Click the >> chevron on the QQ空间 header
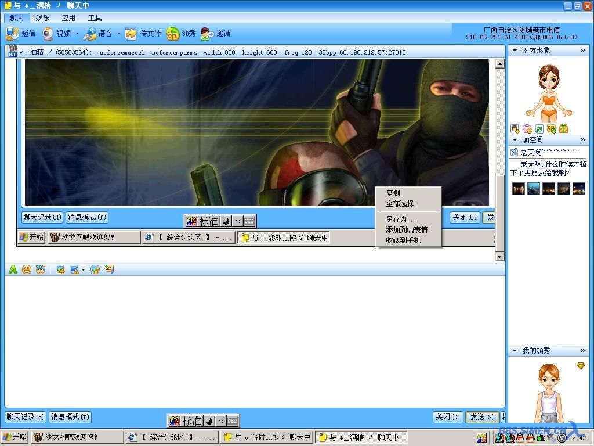 coord(582,140)
